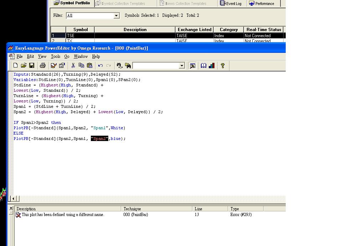Viewport: 342px width, 246px height.
Task: Click the error icon beside the plot message
Action: pos(18,215)
